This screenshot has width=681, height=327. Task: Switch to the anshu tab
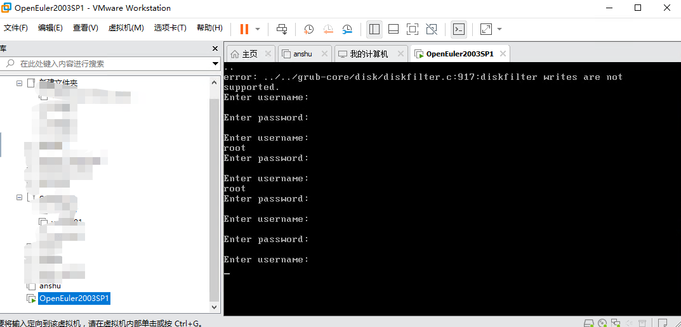(303, 54)
